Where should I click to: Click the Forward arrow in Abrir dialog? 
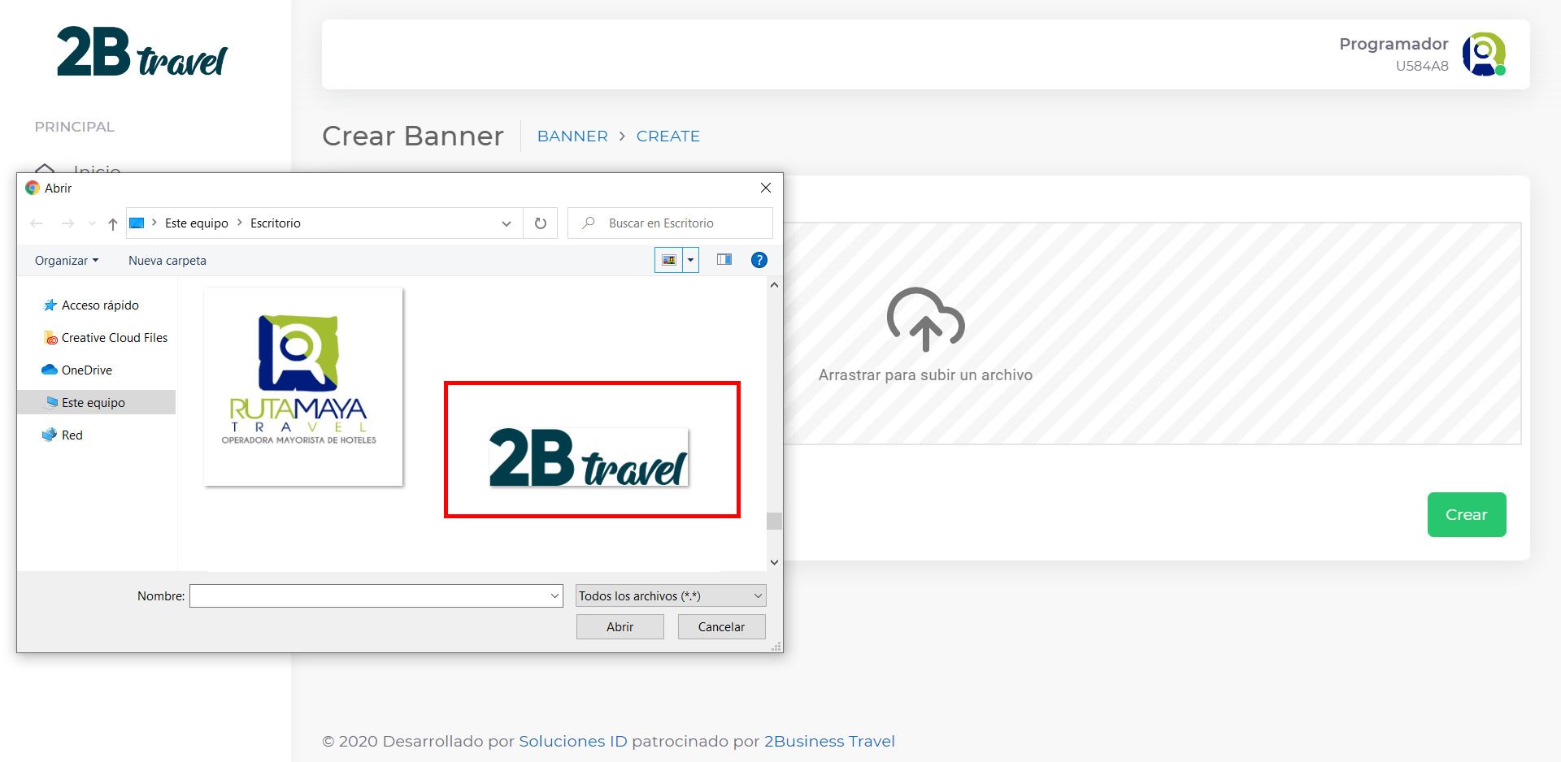click(67, 223)
